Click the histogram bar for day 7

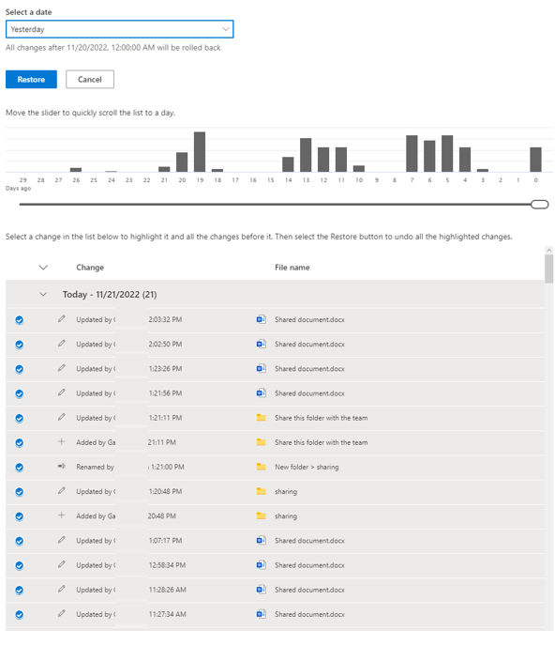point(412,153)
